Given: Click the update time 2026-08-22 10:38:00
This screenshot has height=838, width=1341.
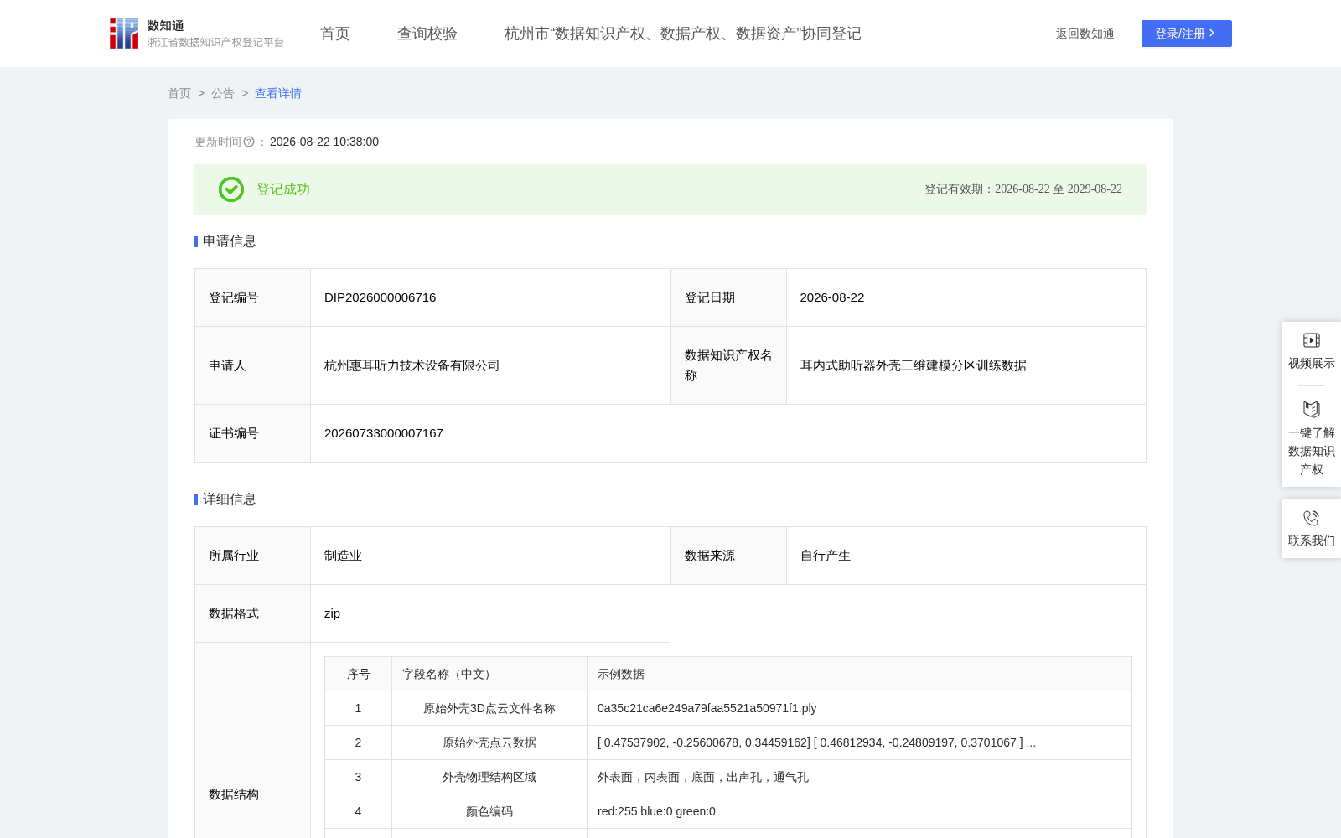Looking at the screenshot, I should click(x=324, y=142).
